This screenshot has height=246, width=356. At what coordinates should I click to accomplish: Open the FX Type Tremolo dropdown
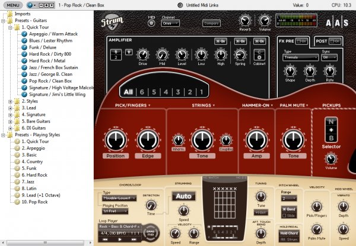tap(301, 57)
